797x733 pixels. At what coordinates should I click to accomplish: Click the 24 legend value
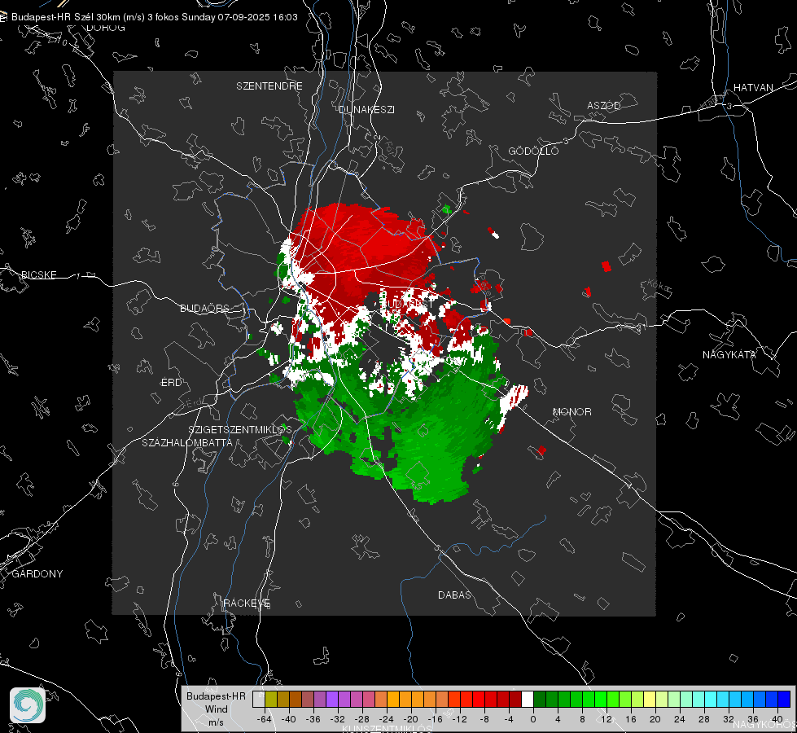click(x=680, y=719)
